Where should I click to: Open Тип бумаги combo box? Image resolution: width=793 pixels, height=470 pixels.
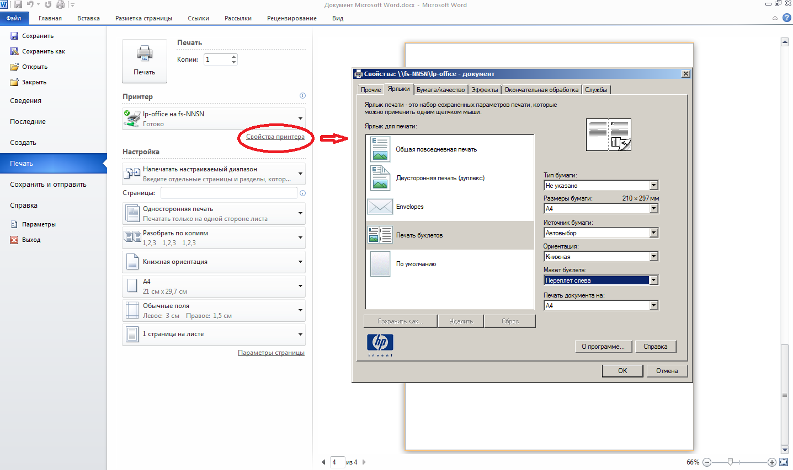pos(601,186)
